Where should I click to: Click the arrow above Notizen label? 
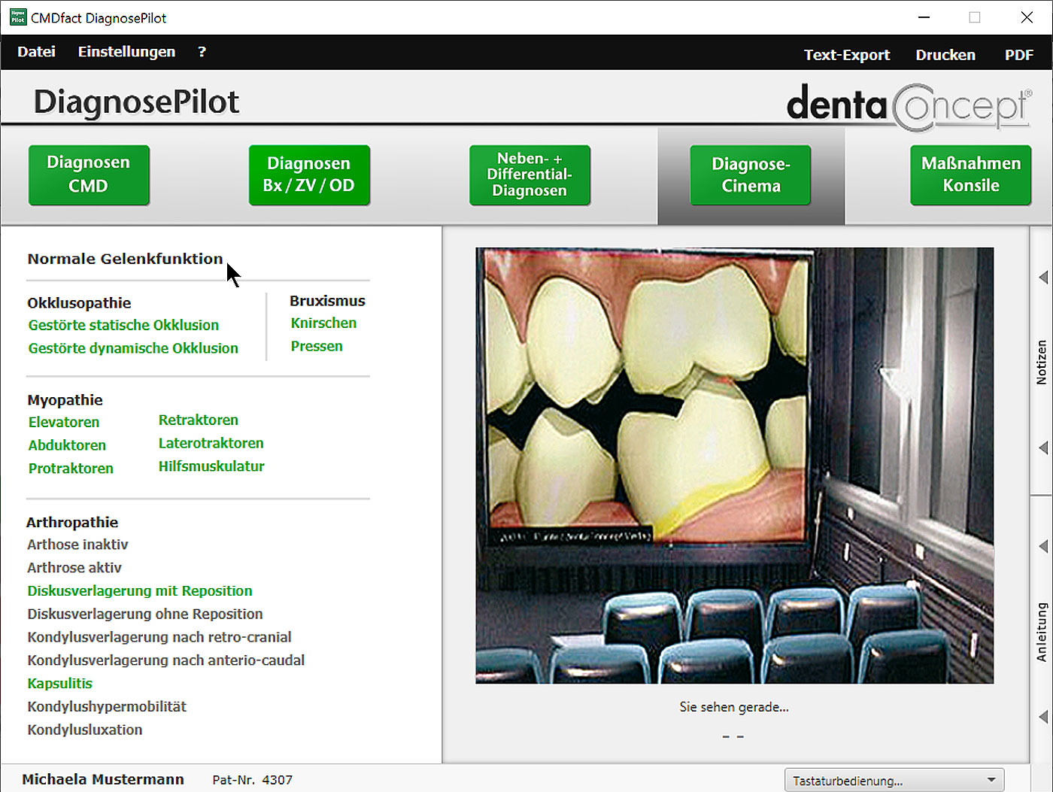pyautogui.click(x=1043, y=278)
